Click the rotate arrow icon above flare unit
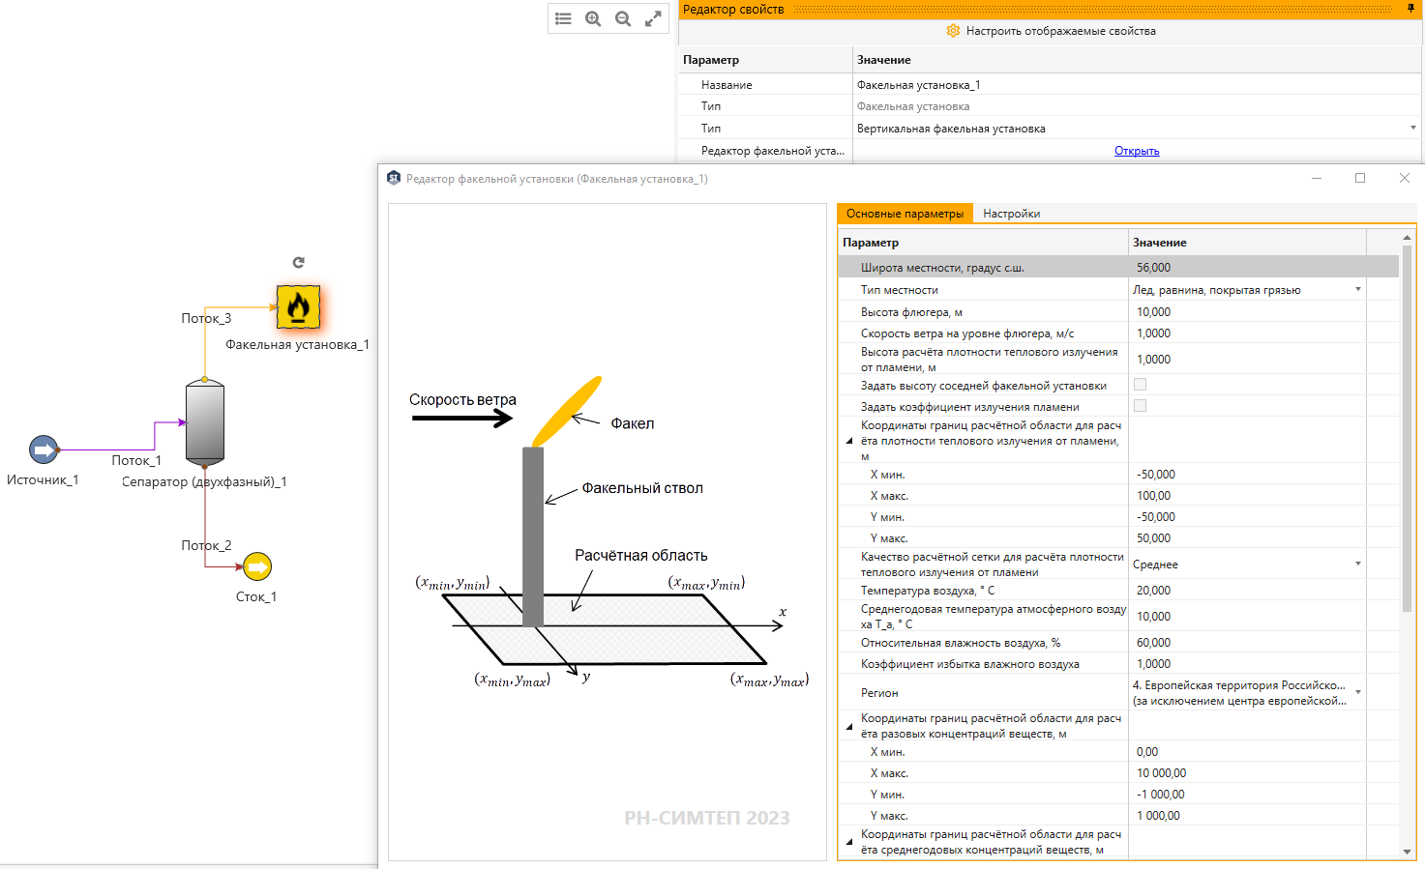Image resolution: width=1425 pixels, height=869 pixels. tap(299, 262)
